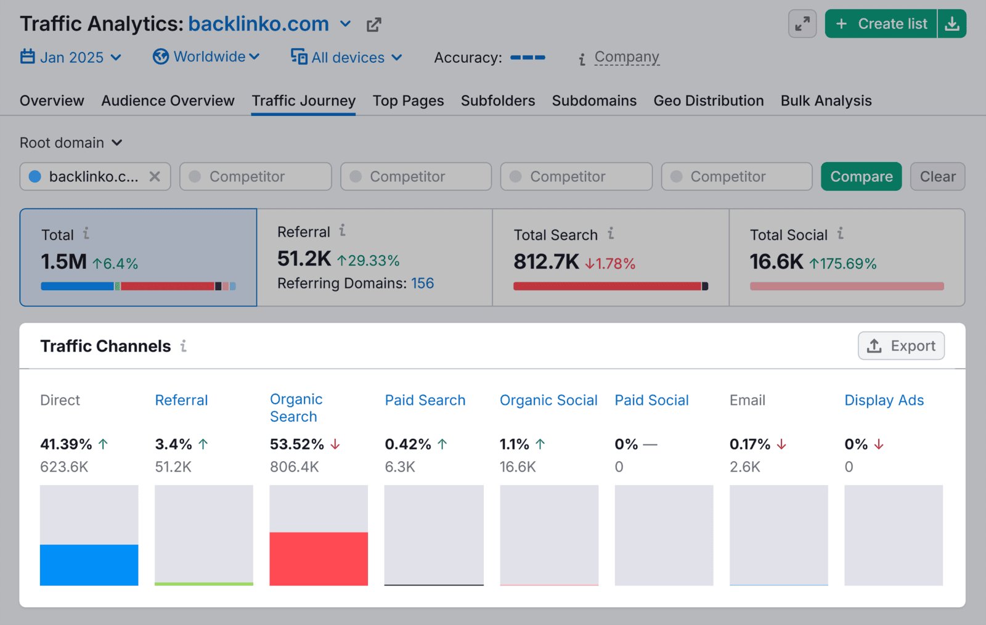986x625 pixels.
Task: Open the Worldwide location dropdown
Action: (x=206, y=56)
